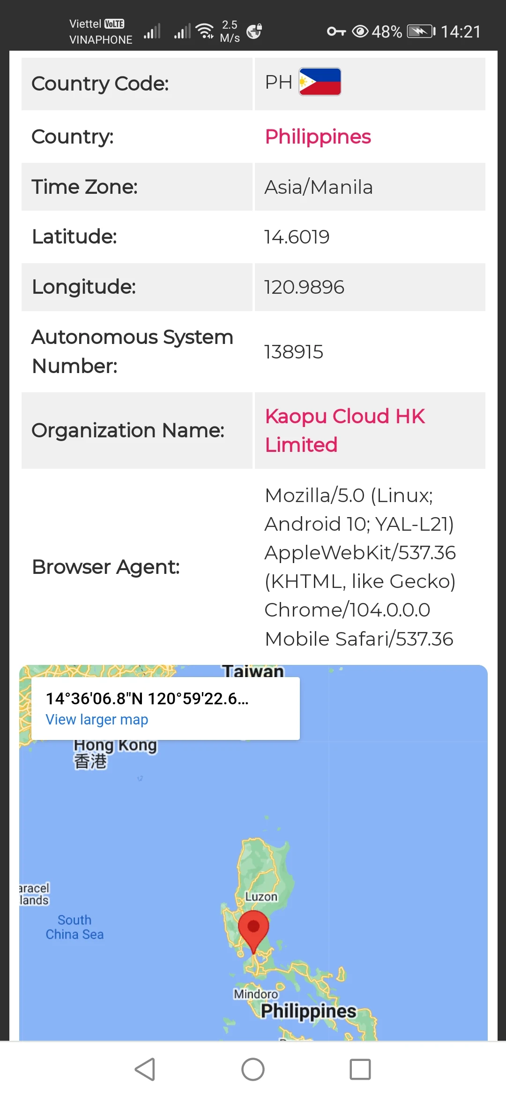Tap the VPN key status icon

[x=336, y=31]
